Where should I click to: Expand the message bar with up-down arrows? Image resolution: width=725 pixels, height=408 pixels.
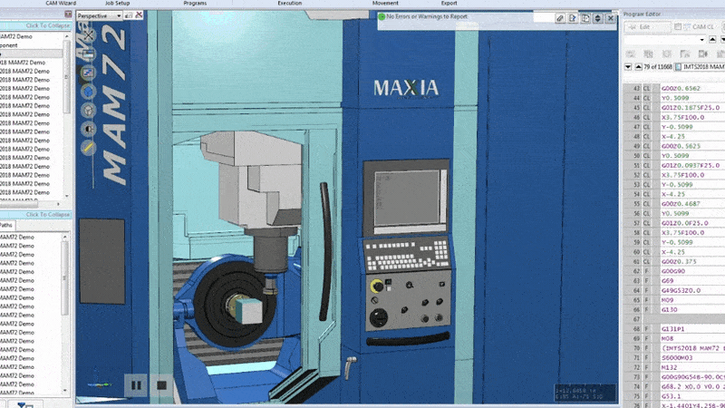pyautogui.click(x=599, y=17)
